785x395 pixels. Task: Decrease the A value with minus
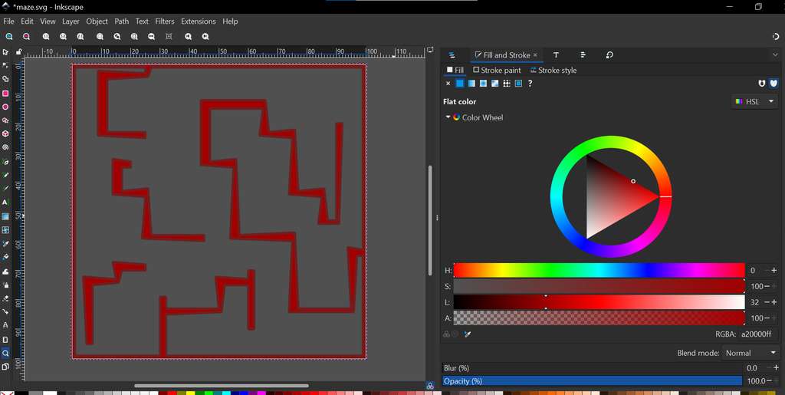tap(767, 318)
